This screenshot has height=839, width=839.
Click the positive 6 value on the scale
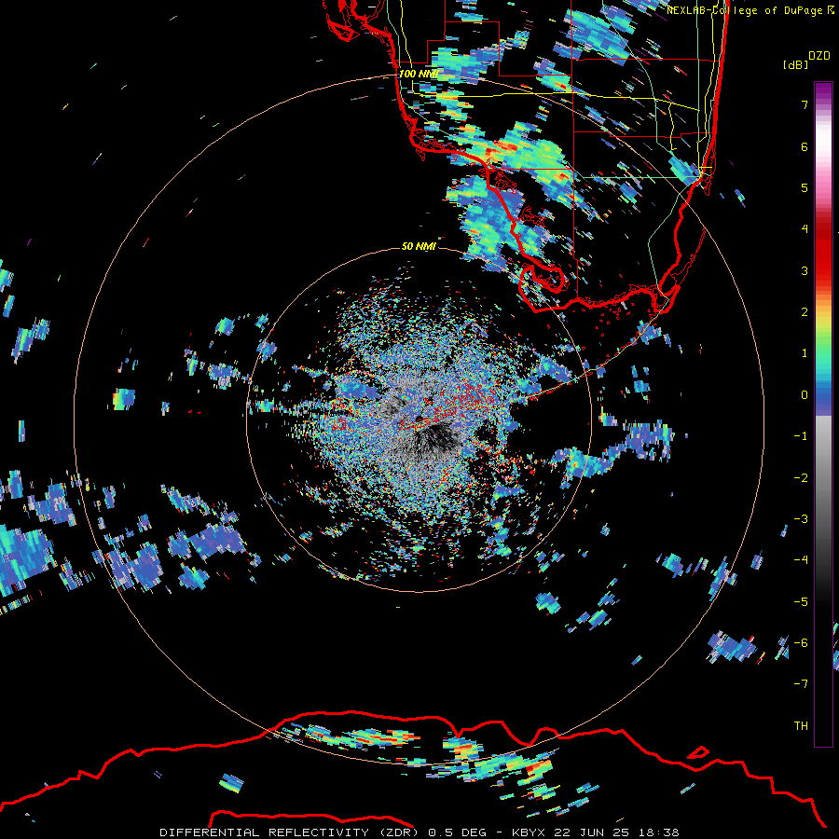805,146
